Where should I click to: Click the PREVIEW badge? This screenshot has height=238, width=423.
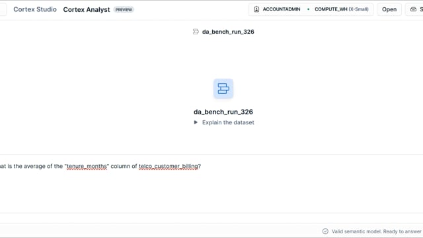tap(124, 10)
